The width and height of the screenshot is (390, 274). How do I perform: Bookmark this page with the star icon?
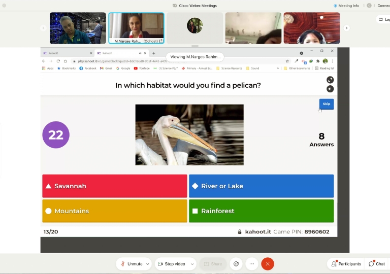(x=287, y=61)
